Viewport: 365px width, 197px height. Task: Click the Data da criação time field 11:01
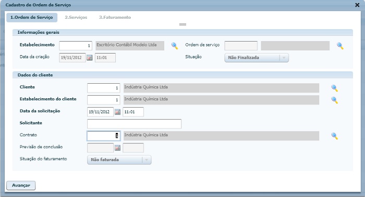105,58
